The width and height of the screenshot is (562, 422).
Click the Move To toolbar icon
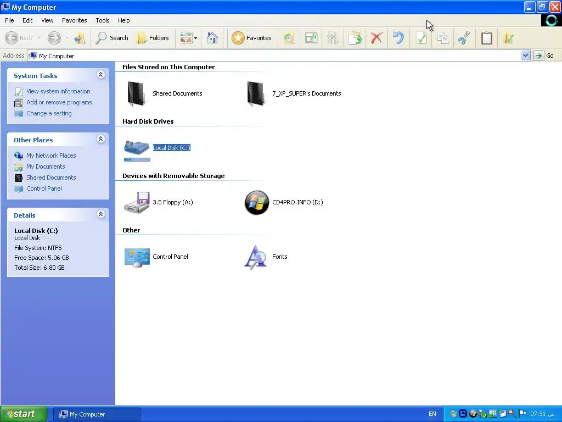pyautogui.click(x=333, y=38)
